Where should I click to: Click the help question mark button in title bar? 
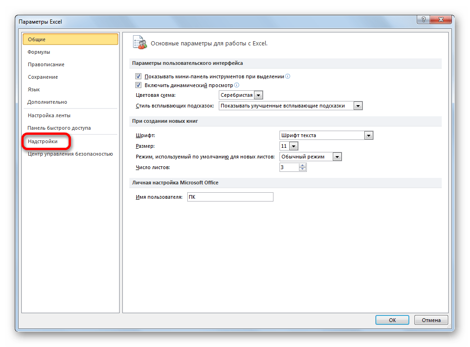[423, 20]
